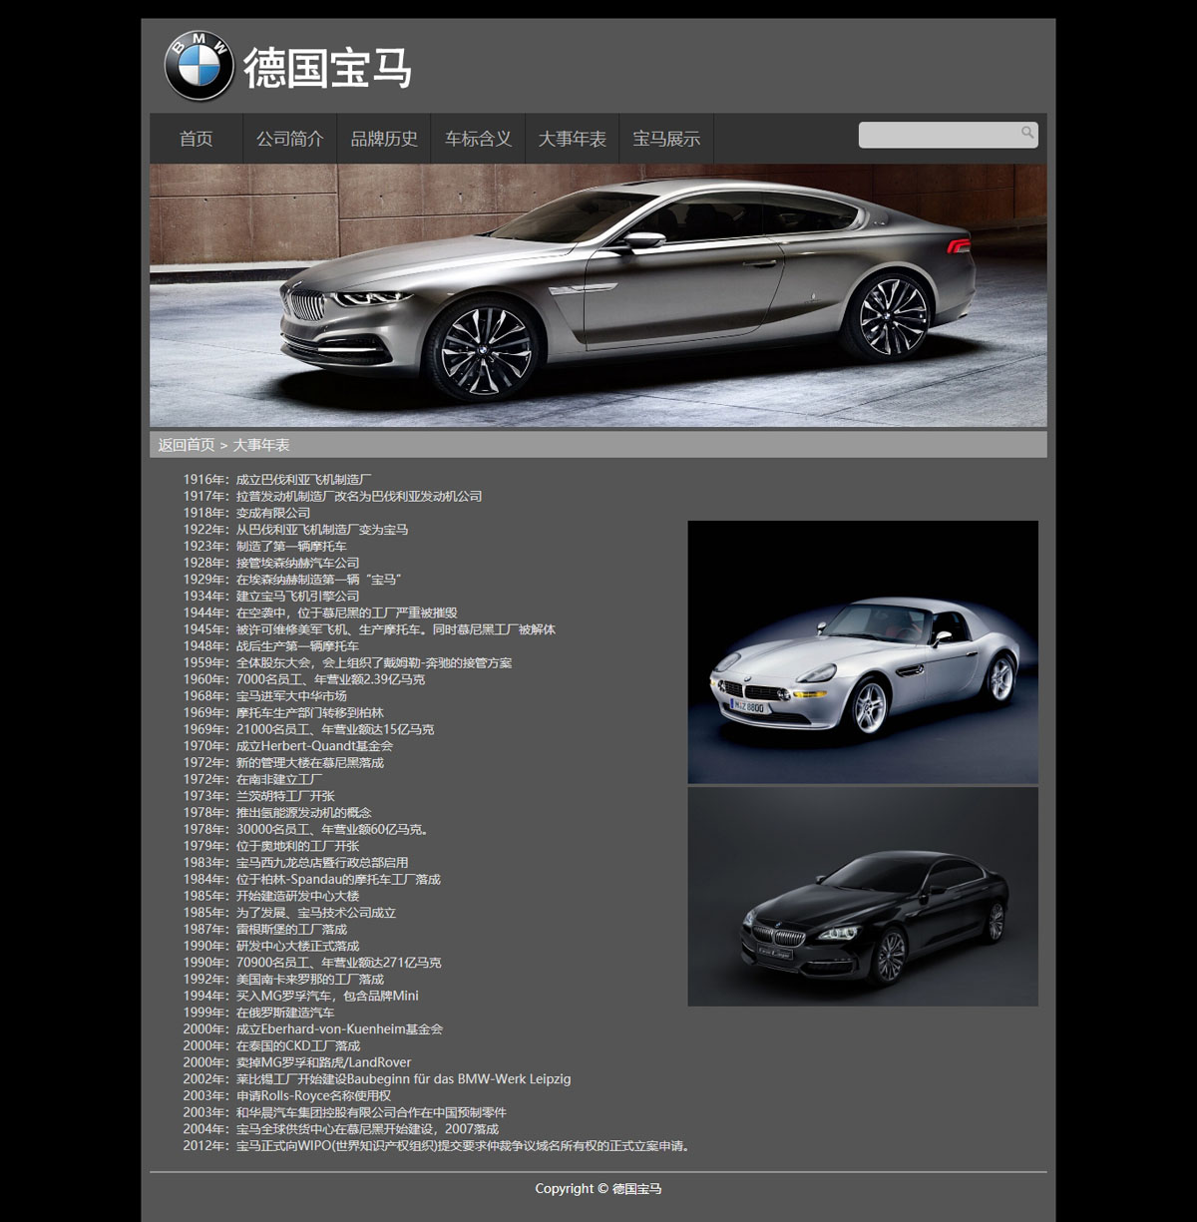Click the 1969年 21000名员工 entry
Viewport: 1197px width, 1222px height.
pyautogui.click(x=308, y=729)
